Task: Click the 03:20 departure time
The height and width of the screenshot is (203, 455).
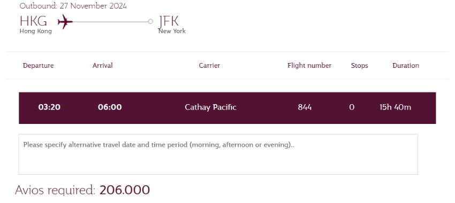Action: (x=49, y=107)
